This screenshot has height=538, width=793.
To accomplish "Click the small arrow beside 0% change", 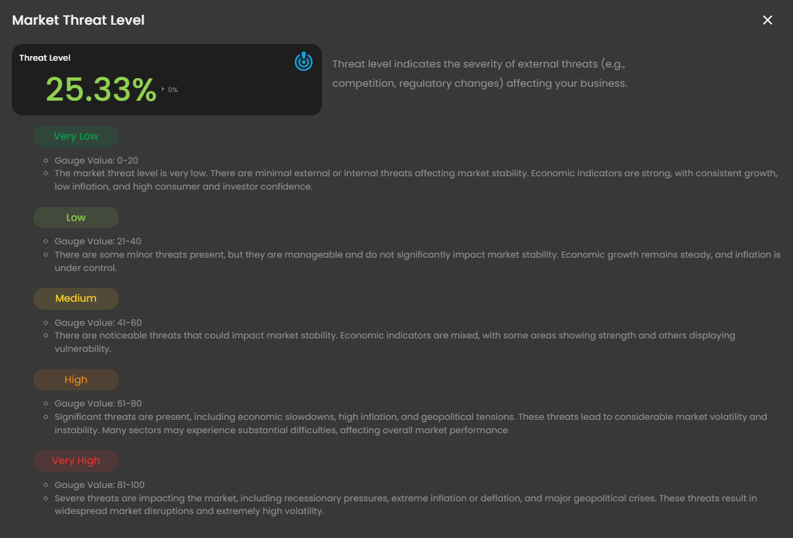I will [162, 89].
